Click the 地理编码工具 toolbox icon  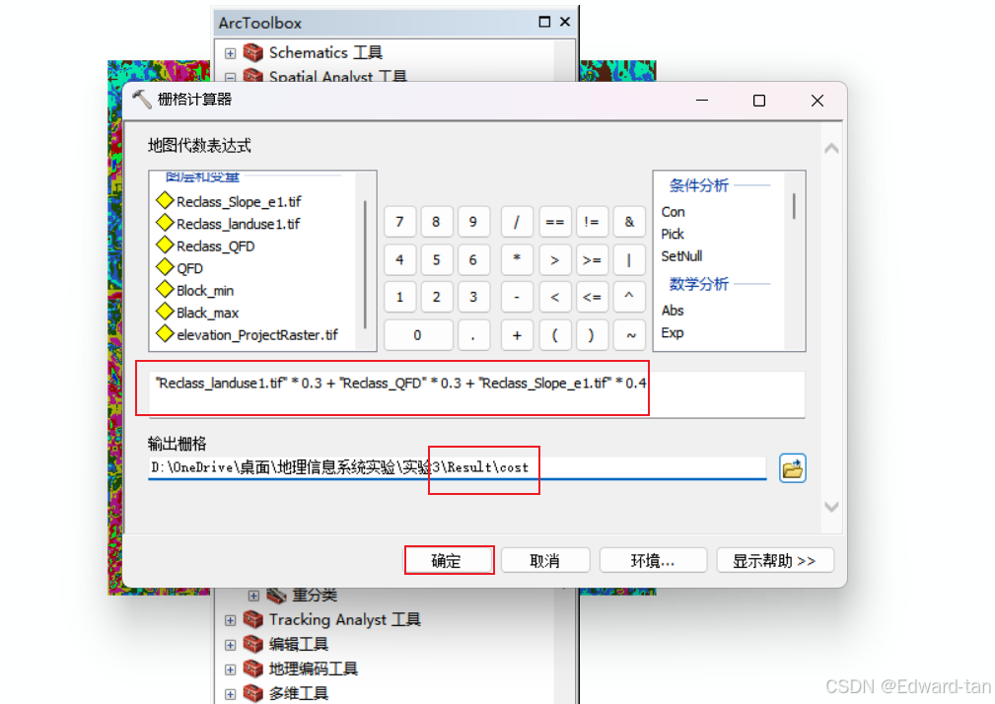click(x=253, y=669)
